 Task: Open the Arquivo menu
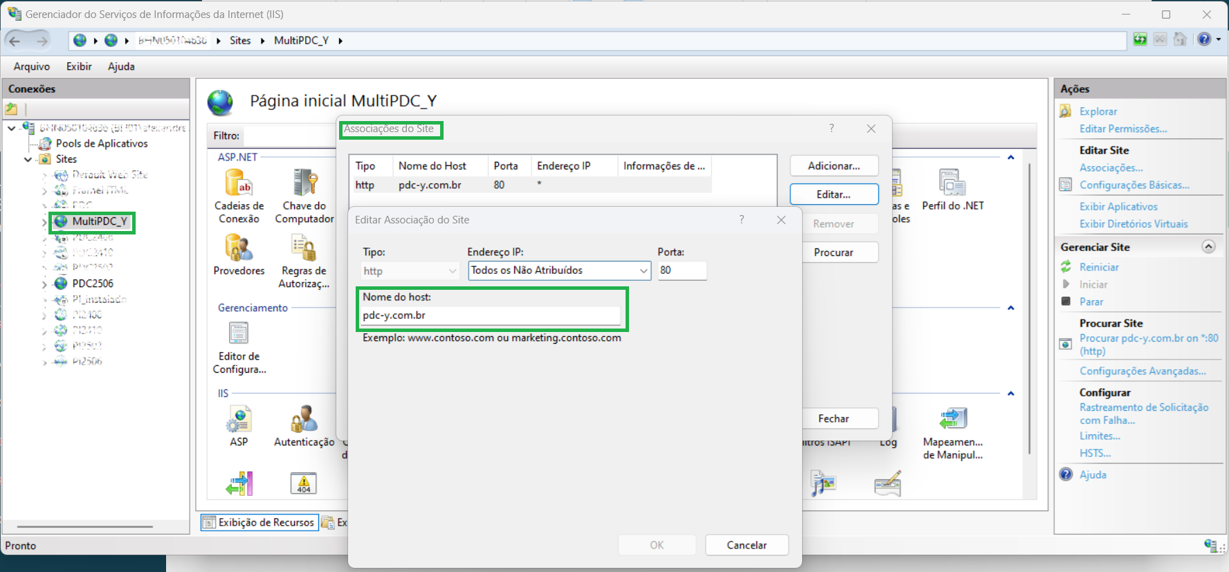32,66
